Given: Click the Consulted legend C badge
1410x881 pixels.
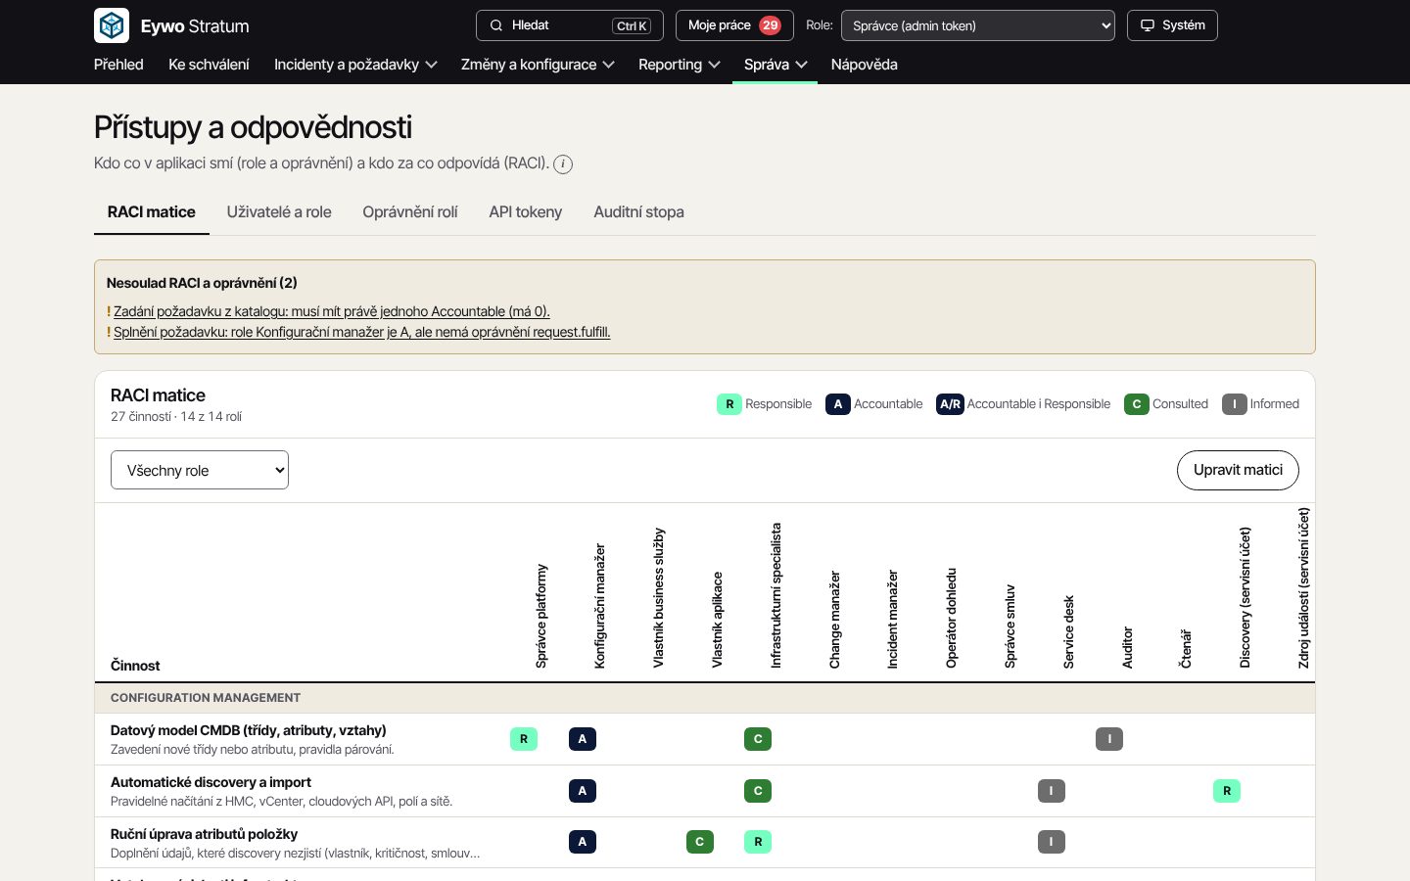Looking at the screenshot, I should [x=1137, y=404].
